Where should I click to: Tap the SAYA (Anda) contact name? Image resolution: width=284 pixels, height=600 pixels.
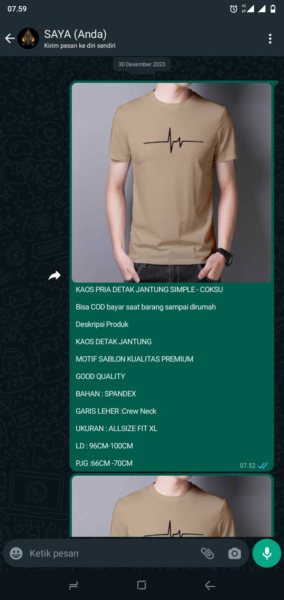pos(75,34)
